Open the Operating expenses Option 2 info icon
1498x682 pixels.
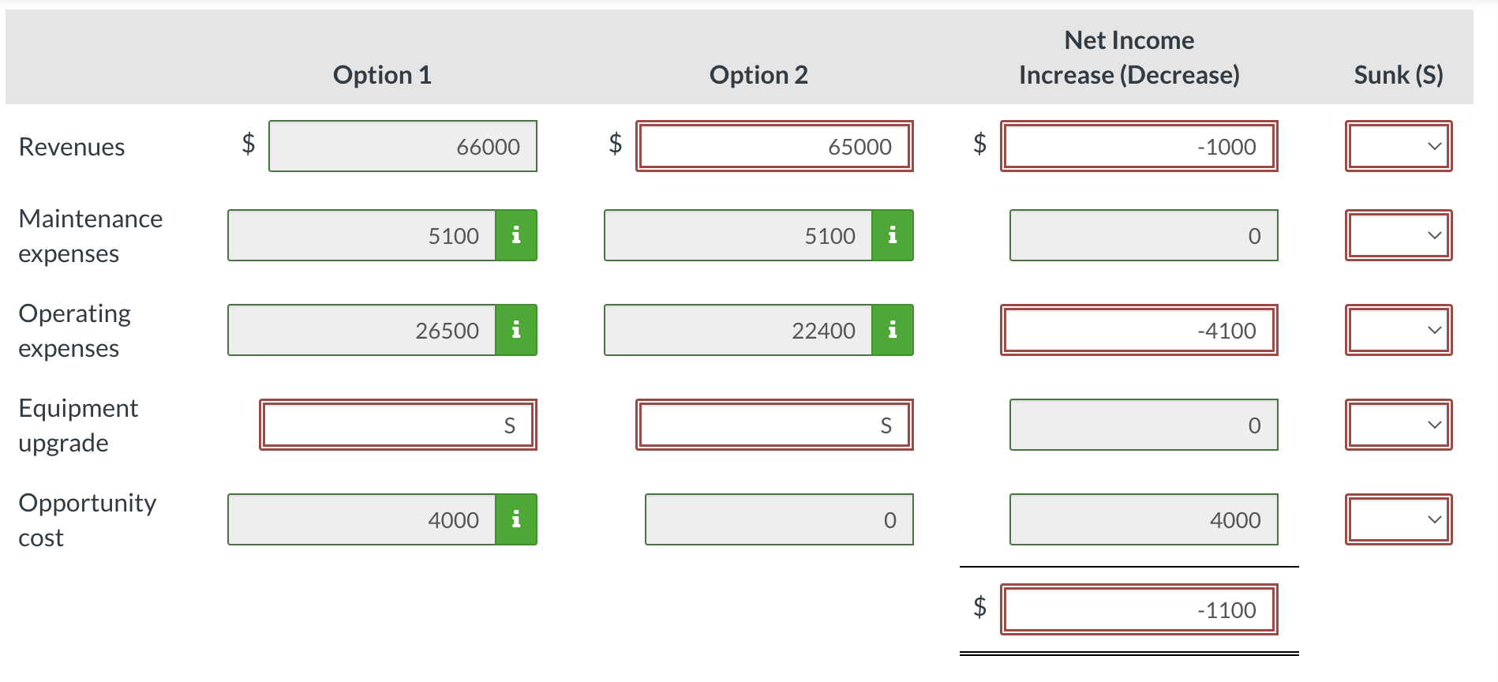(x=893, y=330)
